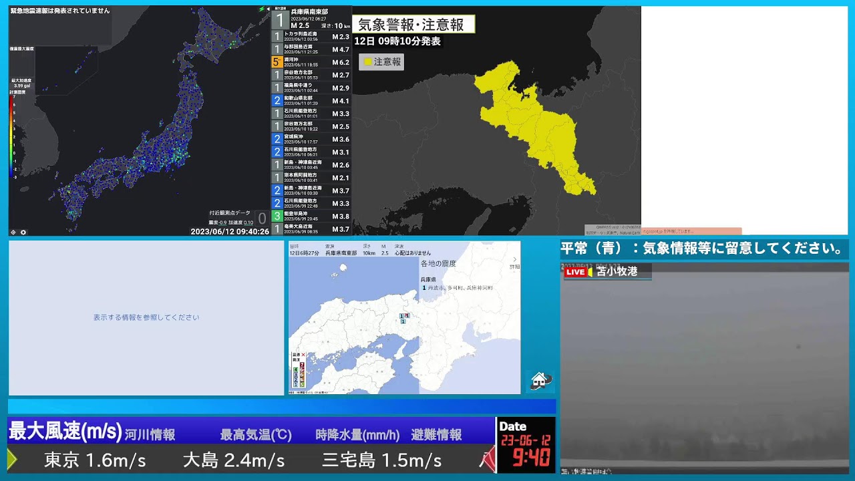
Task: Switch to the 避難情報 tab
Action: 436,435
